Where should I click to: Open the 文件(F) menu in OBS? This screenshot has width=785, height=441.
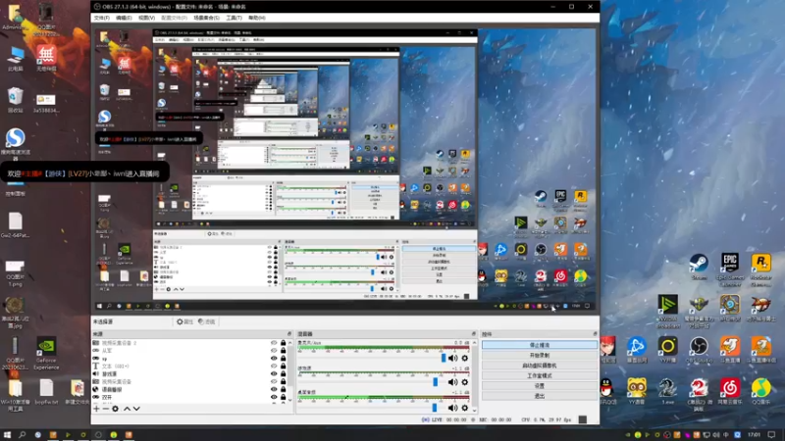point(102,18)
